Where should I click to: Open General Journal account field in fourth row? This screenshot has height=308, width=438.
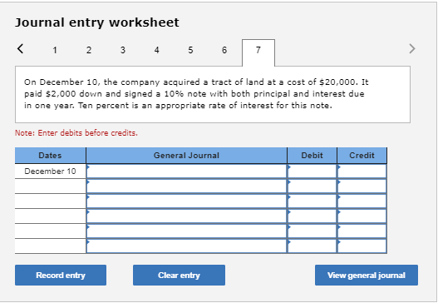point(187,216)
